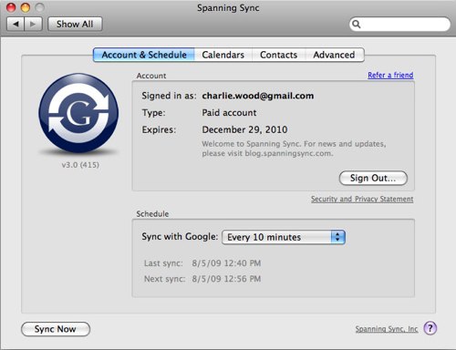Screen dimensions: 456x350
Task: Click the Show All button
Action: click(75, 24)
